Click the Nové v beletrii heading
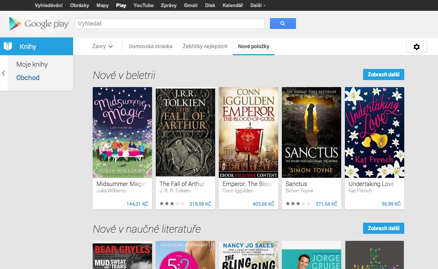 click(x=124, y=75)
